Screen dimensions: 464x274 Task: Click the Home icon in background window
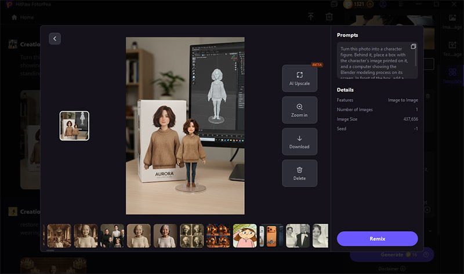pos(14,17)
